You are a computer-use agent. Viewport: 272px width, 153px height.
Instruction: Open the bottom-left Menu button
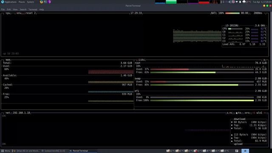point(6,151)
